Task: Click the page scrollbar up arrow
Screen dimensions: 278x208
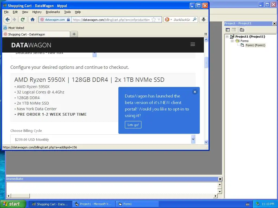Action: [206, 40]
